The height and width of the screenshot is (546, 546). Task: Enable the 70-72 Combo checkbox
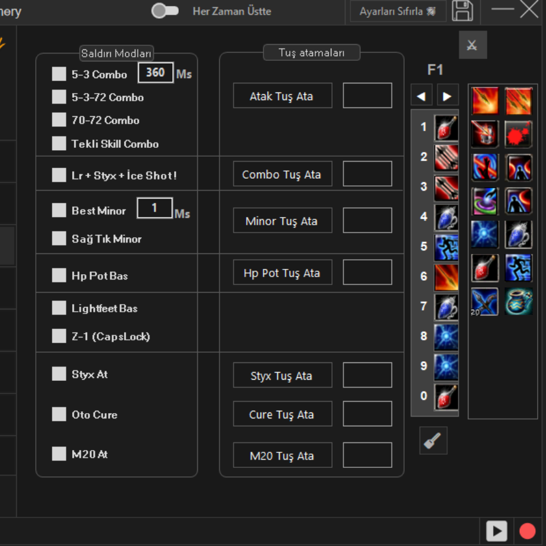pos(59,119)
